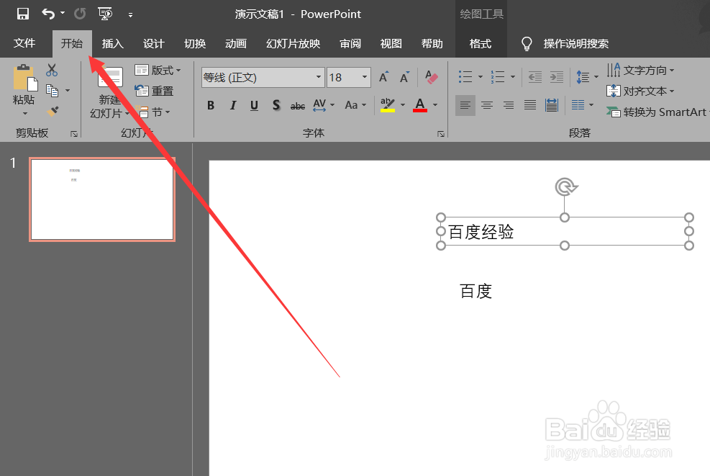Switch to the 插入 tab
710x476 pixels.
coord(113,43)
